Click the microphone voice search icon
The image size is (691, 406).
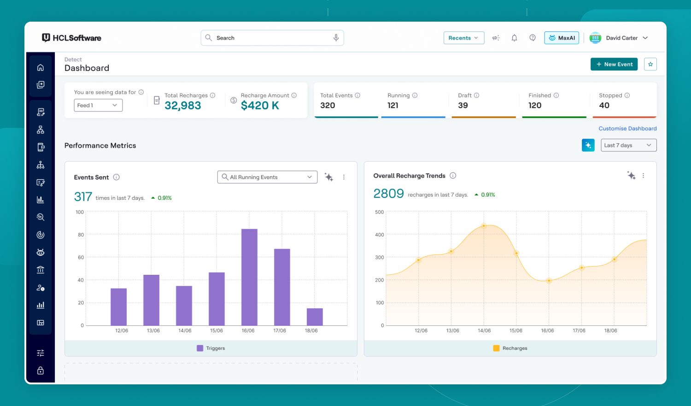coord(336,38)
